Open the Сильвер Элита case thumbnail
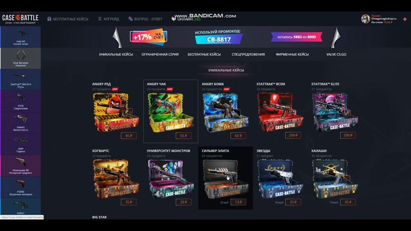Image resolution: width=411 pixels, height=231 pixels. tap(225, 179)
